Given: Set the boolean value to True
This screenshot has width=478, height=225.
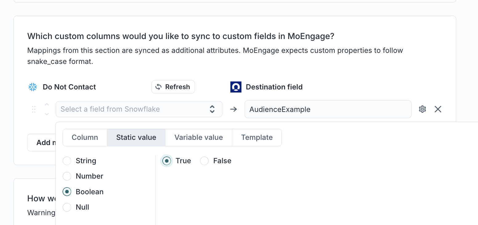Looking at the screenshot, I should pos(167,161).
